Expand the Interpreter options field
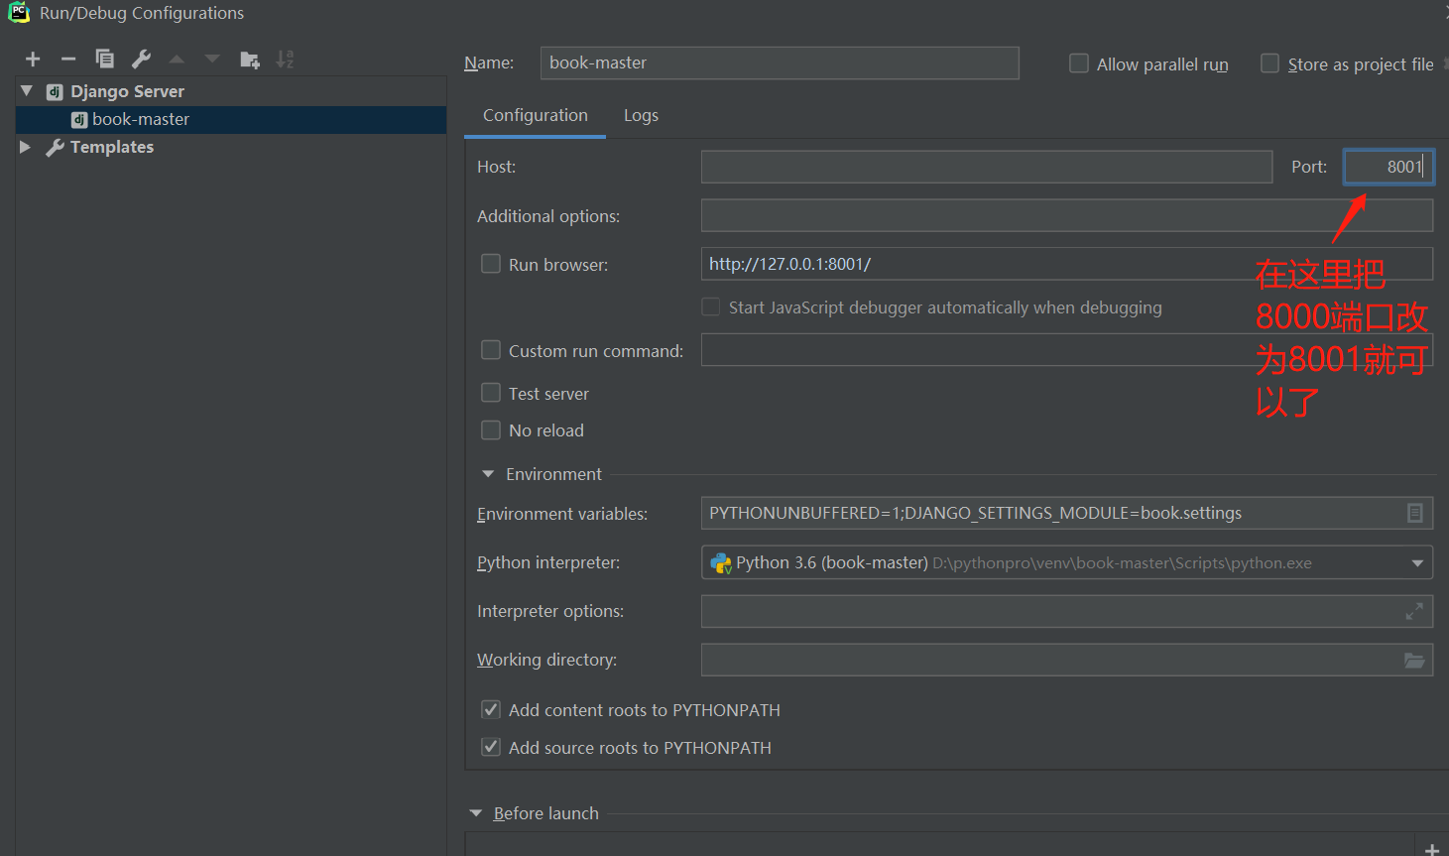Image resolution: width=1449 pixels, height=856 pixels. coord(1414,612)
